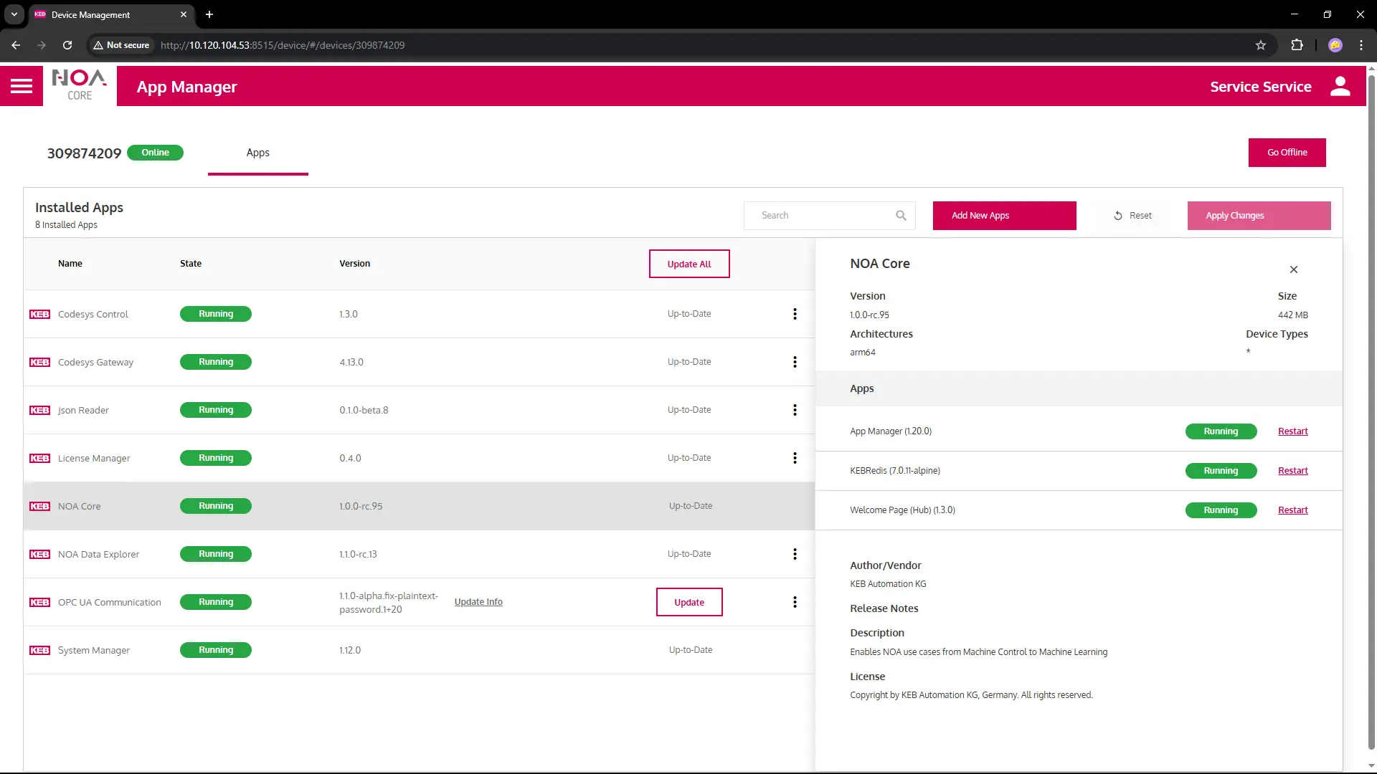The width and height of the screenshot is (1377, 774).
Task: Click the user profile icon
Action: (1340, 86)
